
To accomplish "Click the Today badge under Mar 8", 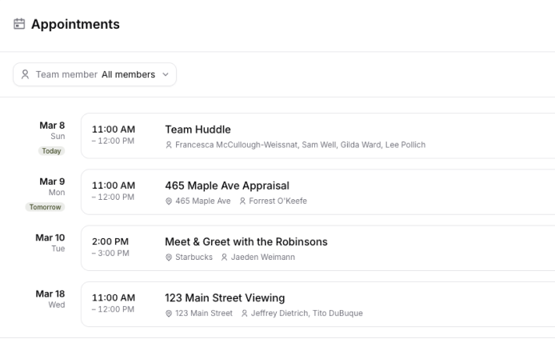I will (52, 151).
